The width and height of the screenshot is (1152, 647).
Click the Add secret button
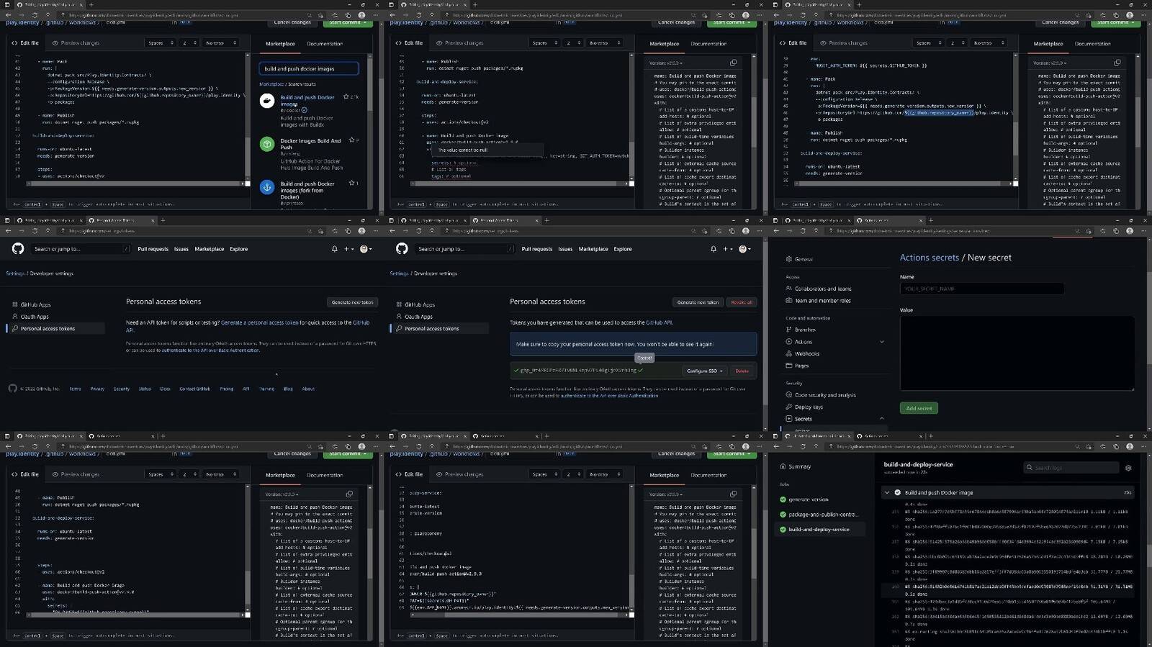click(919, 408)
